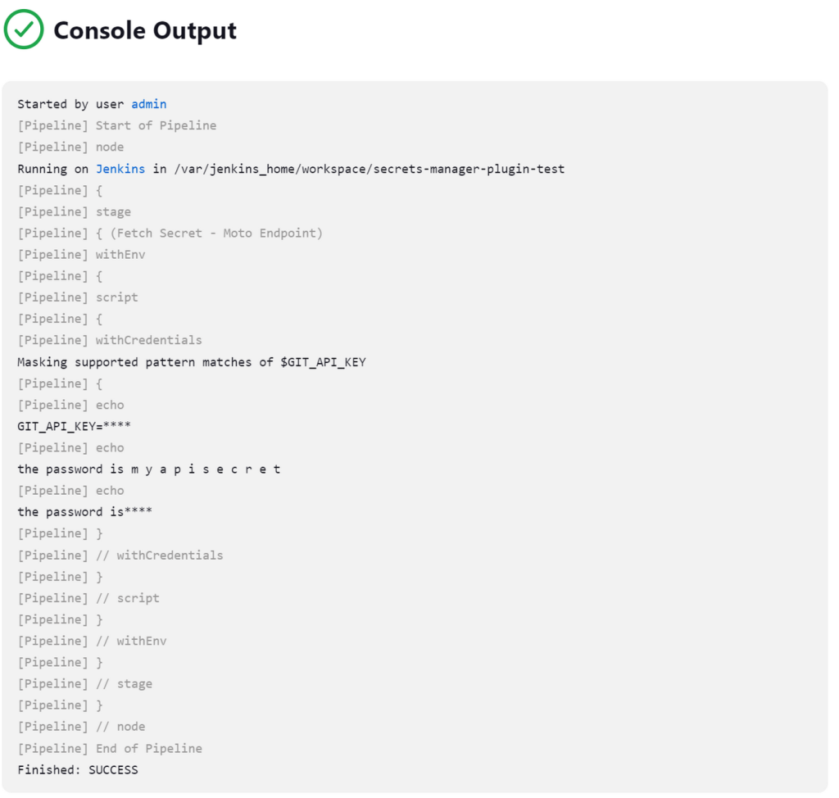Click the 'Fetch Secret - Moto Endpoint' stage line
The height and width of the screenshot is (798, 839).
tap(170, 234)
